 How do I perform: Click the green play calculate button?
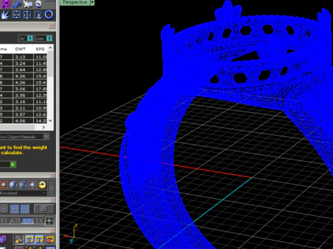(12, 165)
